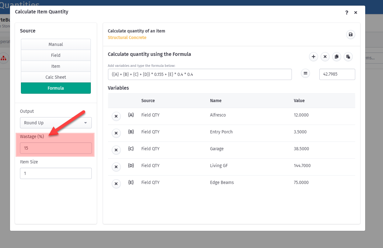
Task: Click the copy formula icon
Action: pyautogui.click(x=336, y=57)
